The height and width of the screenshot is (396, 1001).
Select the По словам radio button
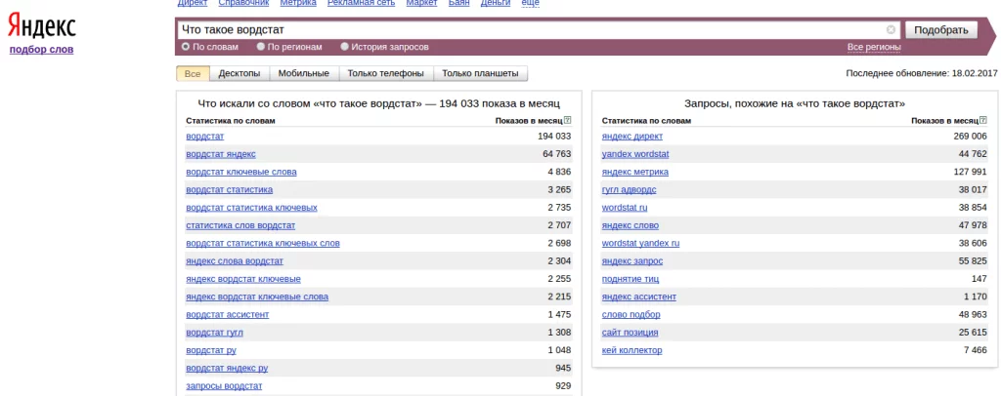click(186, 47)
